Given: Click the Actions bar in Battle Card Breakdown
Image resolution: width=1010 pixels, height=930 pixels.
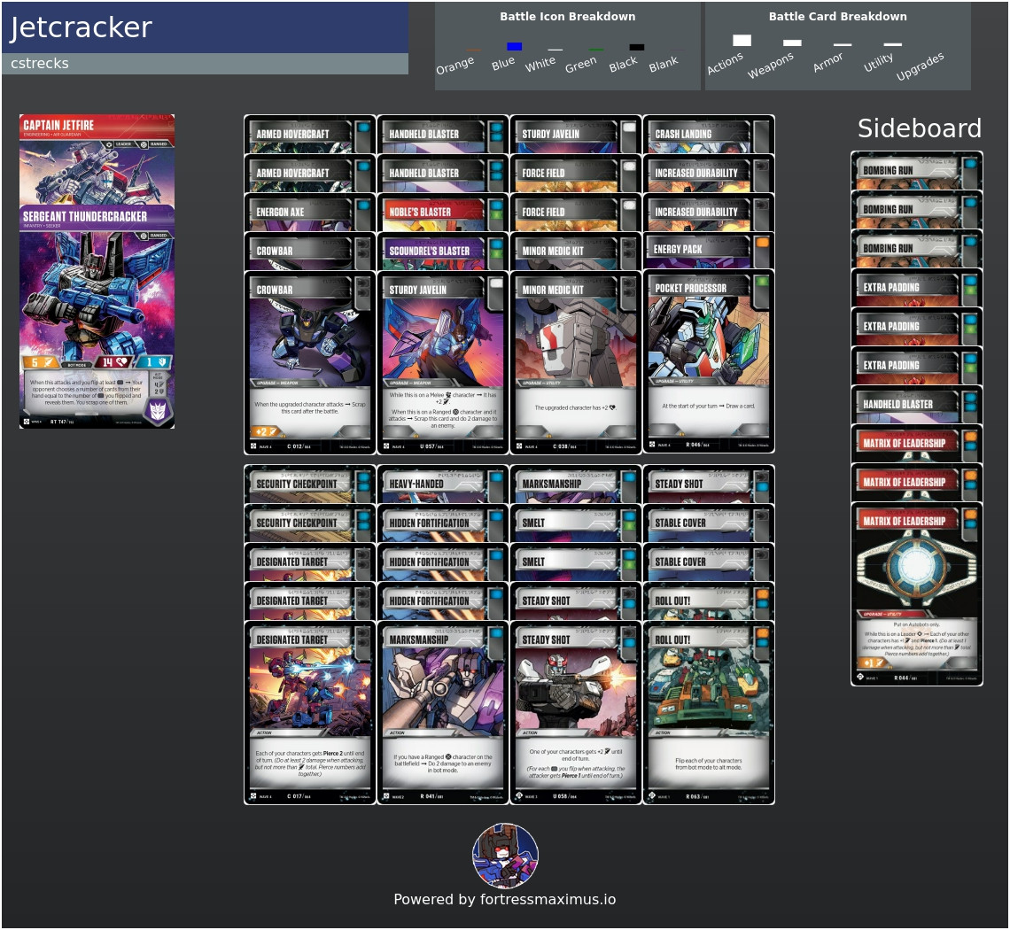Looking at the screenshot, I should [742, 41].
